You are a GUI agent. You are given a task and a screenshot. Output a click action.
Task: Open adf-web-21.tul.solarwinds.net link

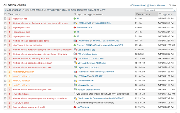[x=106, y=41]
